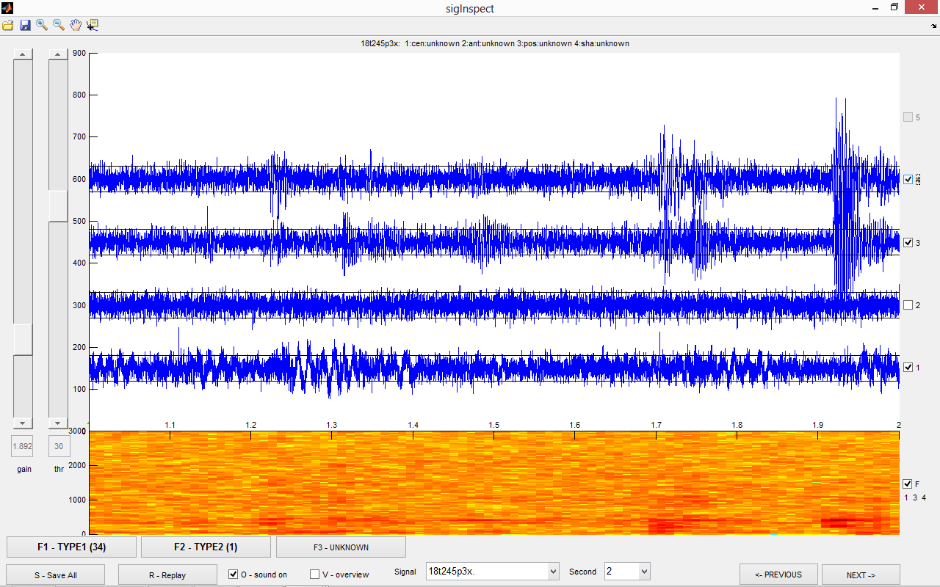Image resolution: width=940 pixels, height=587 pixels.
Task: Click the thr slider thumb
Action: click(x=58, y=205)
